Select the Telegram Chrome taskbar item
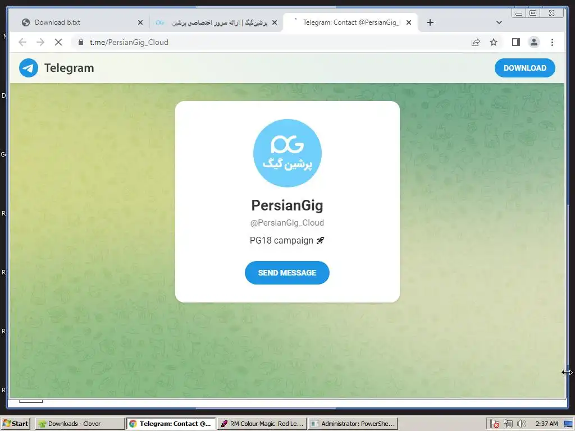This screenshot has width=575, height=431. (x=171, y=424)
